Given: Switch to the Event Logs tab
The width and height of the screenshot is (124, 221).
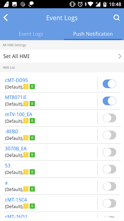Looking at the screenshot, I should pyautogui.click(x=31, y=34).
